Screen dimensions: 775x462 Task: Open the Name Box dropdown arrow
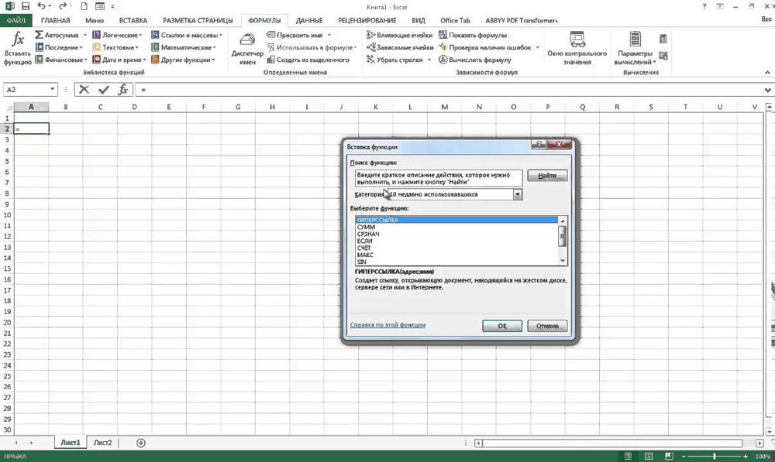click(x=53, y=90)
